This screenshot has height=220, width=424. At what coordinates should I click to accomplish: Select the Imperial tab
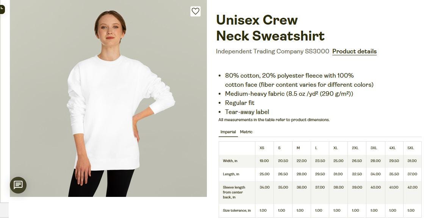228,132
